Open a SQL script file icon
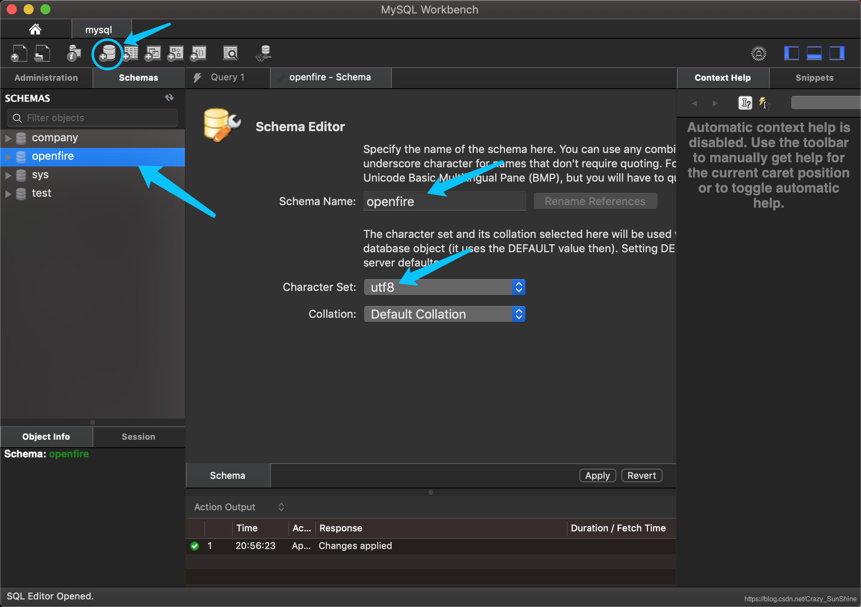Screen dimensions: 861x607 pyautogui.click(x=42, y=53)
